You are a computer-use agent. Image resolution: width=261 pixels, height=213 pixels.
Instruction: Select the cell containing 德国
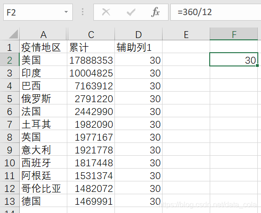(43, 201)
